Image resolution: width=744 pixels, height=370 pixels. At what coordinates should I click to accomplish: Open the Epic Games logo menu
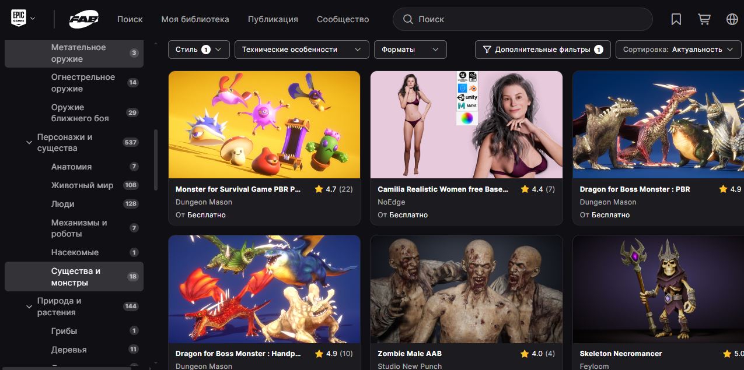[18, 19]
